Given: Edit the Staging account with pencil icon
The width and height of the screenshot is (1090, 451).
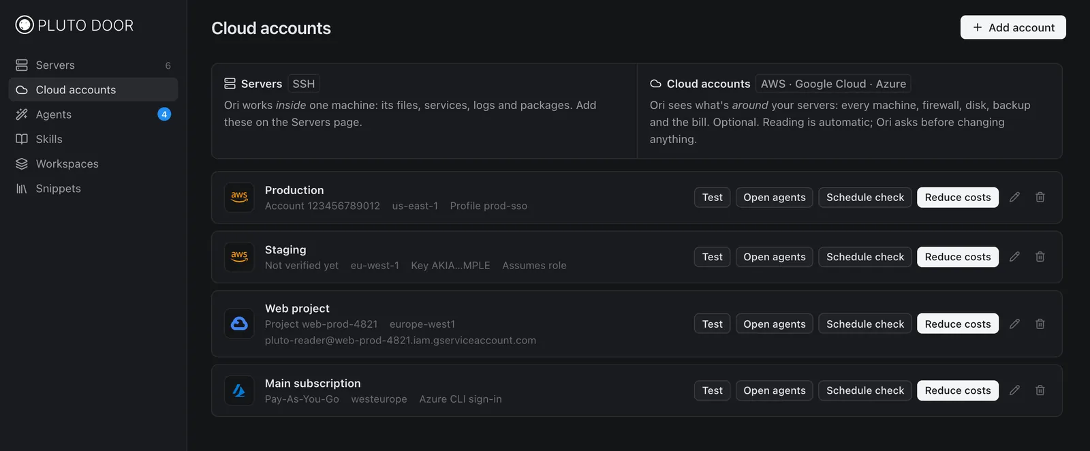Looking at the screenshot, I should [1014, 257].
